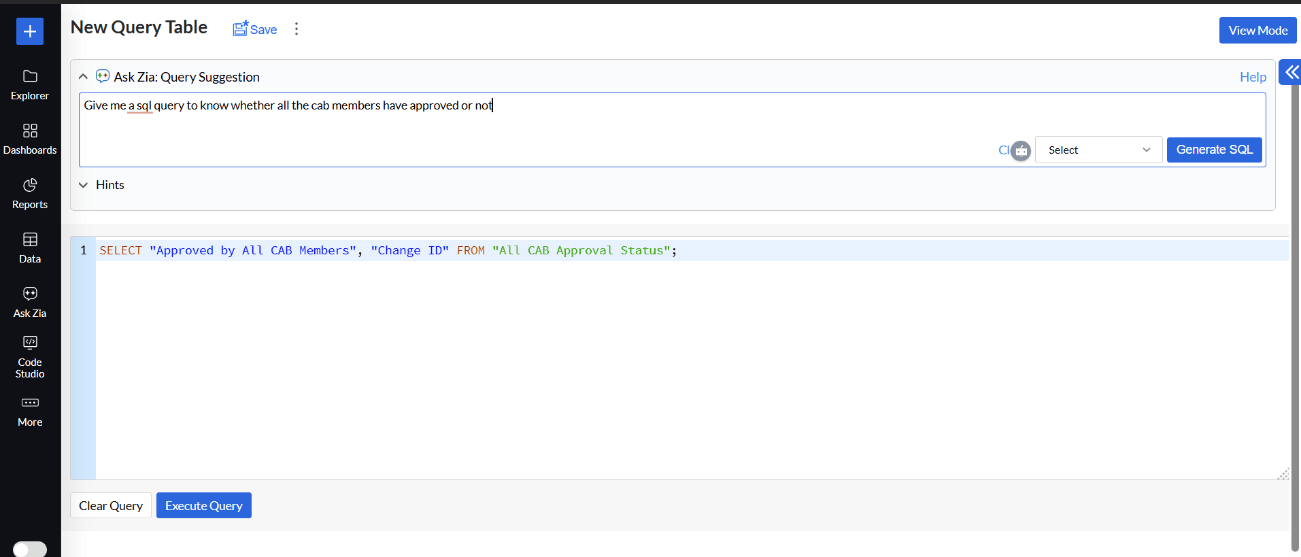Click the blue plus create button

[x=30, y=31]
